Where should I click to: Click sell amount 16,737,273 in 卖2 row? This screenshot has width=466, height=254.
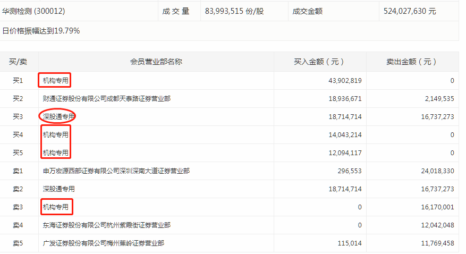click(437, 189)
